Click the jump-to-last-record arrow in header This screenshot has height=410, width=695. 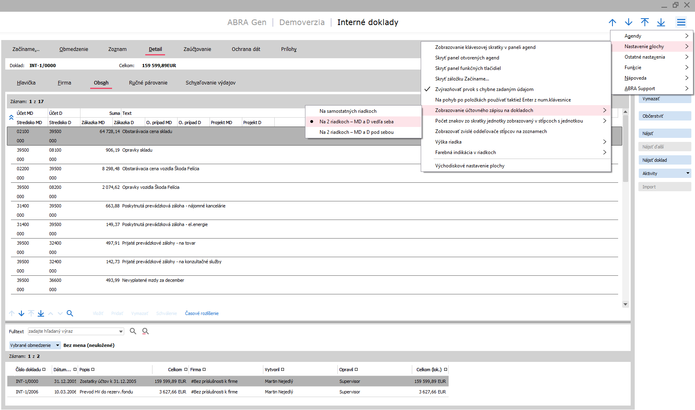[x=661, y=22]
